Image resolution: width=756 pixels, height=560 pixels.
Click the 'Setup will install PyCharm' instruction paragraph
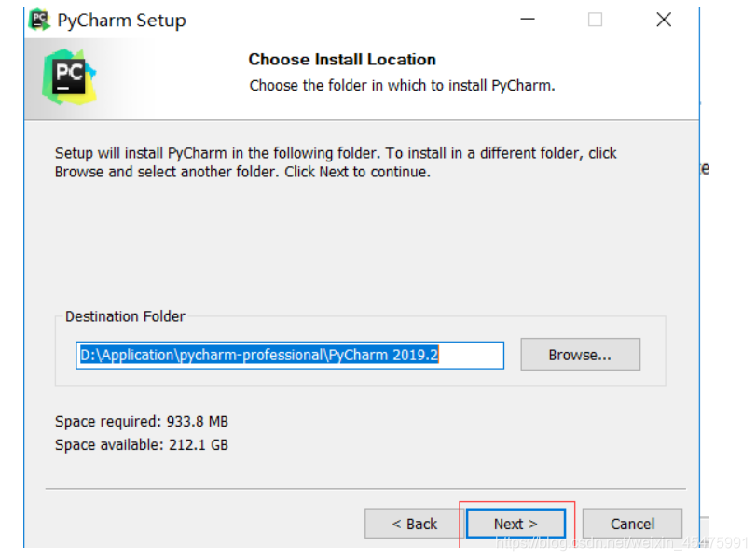click(x=336, y=162)
